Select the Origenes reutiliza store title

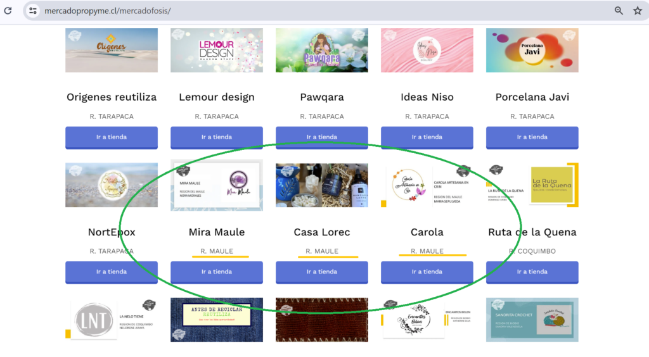coord(112,97)
